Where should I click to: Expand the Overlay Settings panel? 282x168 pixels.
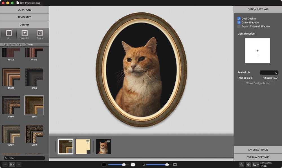(258, 157)
